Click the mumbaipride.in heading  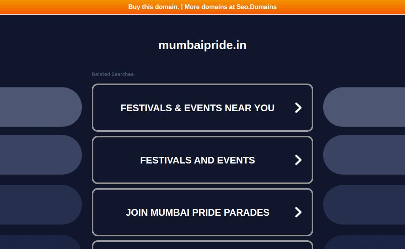[202, 45]
